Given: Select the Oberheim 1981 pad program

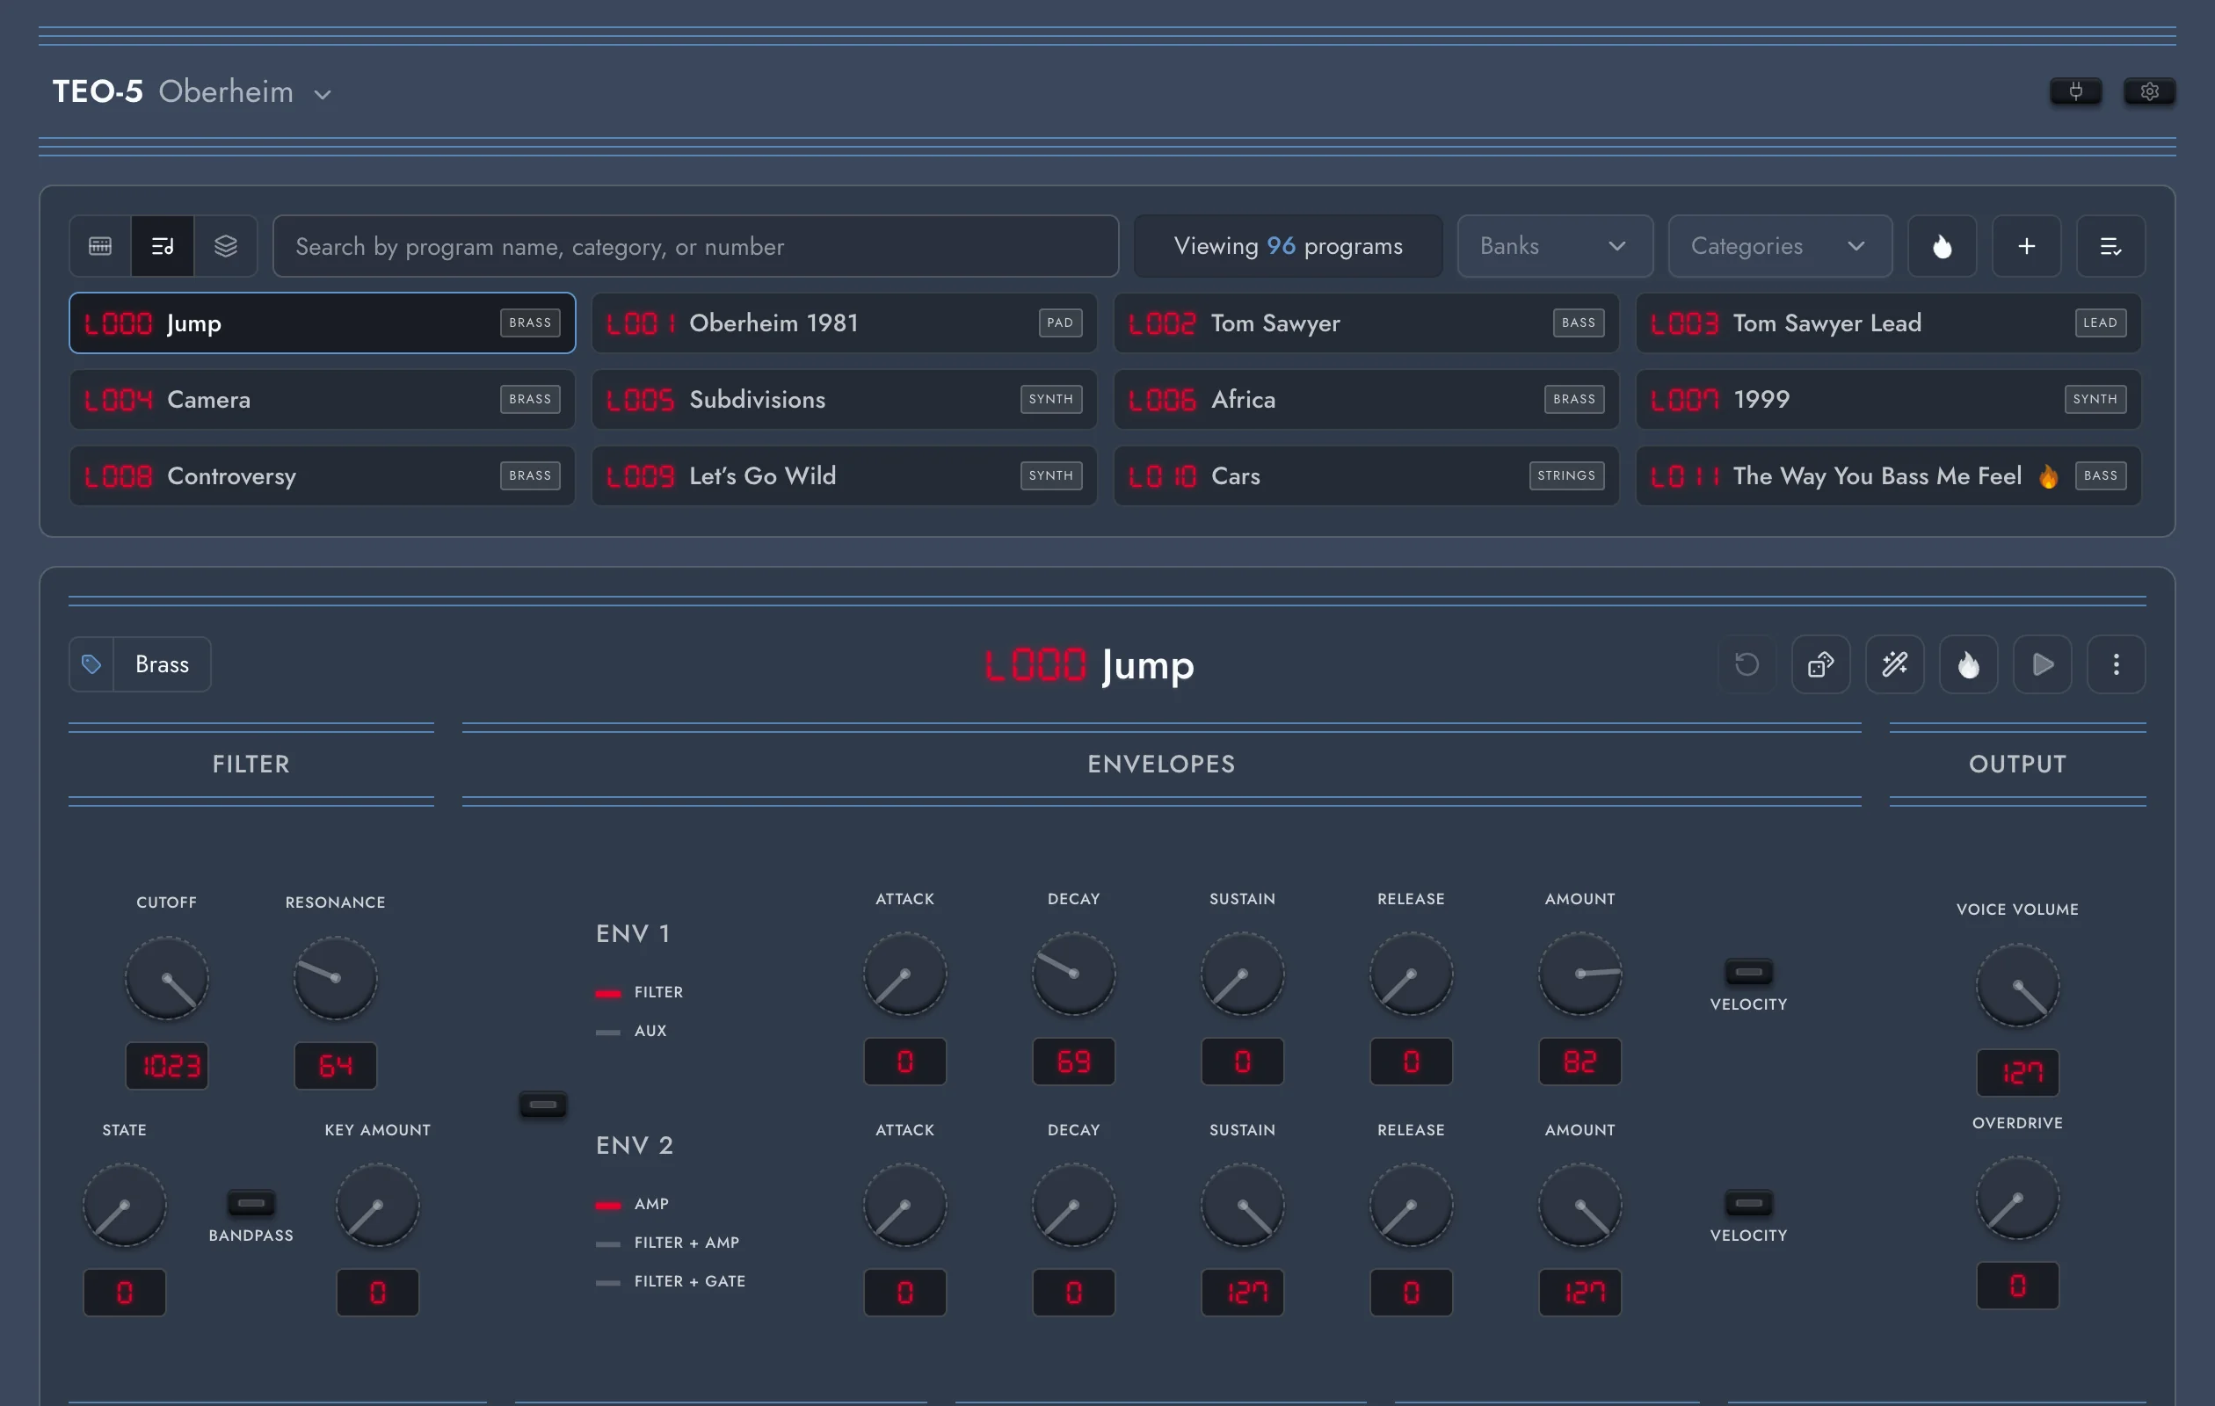Looking at the screenshot, I should click(x=844, y=323).
